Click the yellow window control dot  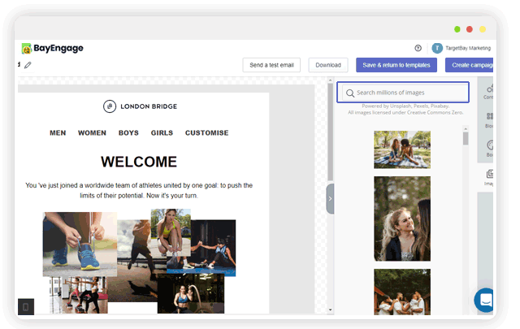(483, 29)
